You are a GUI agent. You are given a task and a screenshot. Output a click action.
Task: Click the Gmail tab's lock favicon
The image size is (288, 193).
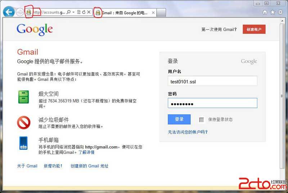pyautogui.click(x=98, y=13)
